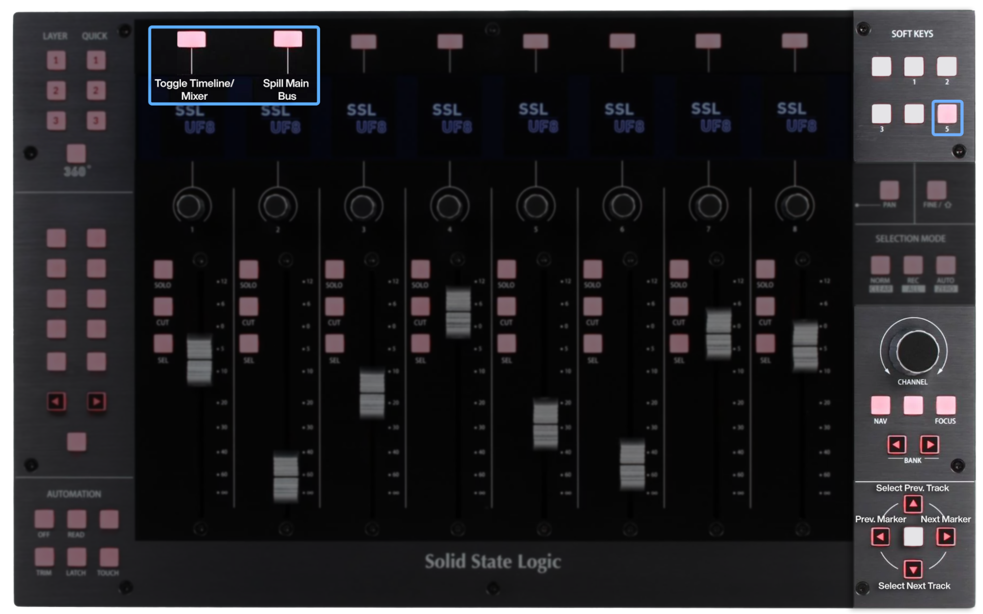Open SSL 360° with the 360 button
The height and width of the screenshot is (614, 983).
click(x=76, y=153)
